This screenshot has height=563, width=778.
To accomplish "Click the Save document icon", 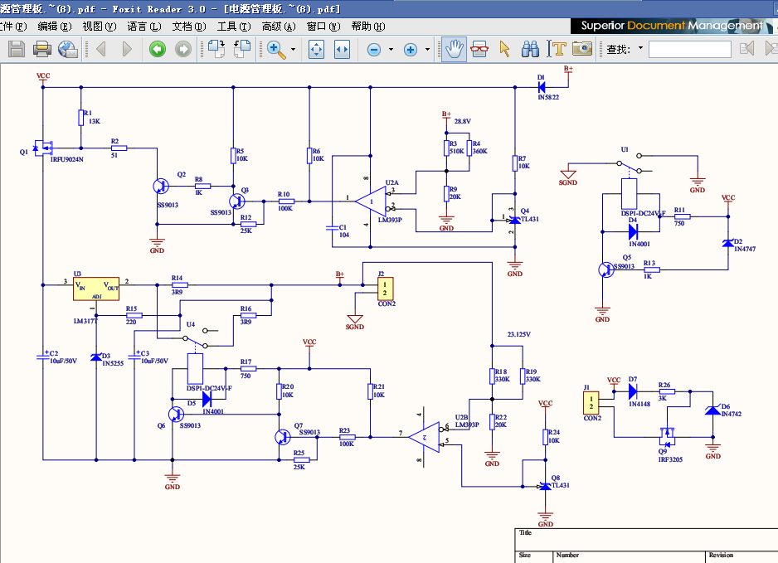I will coord(17,49).
